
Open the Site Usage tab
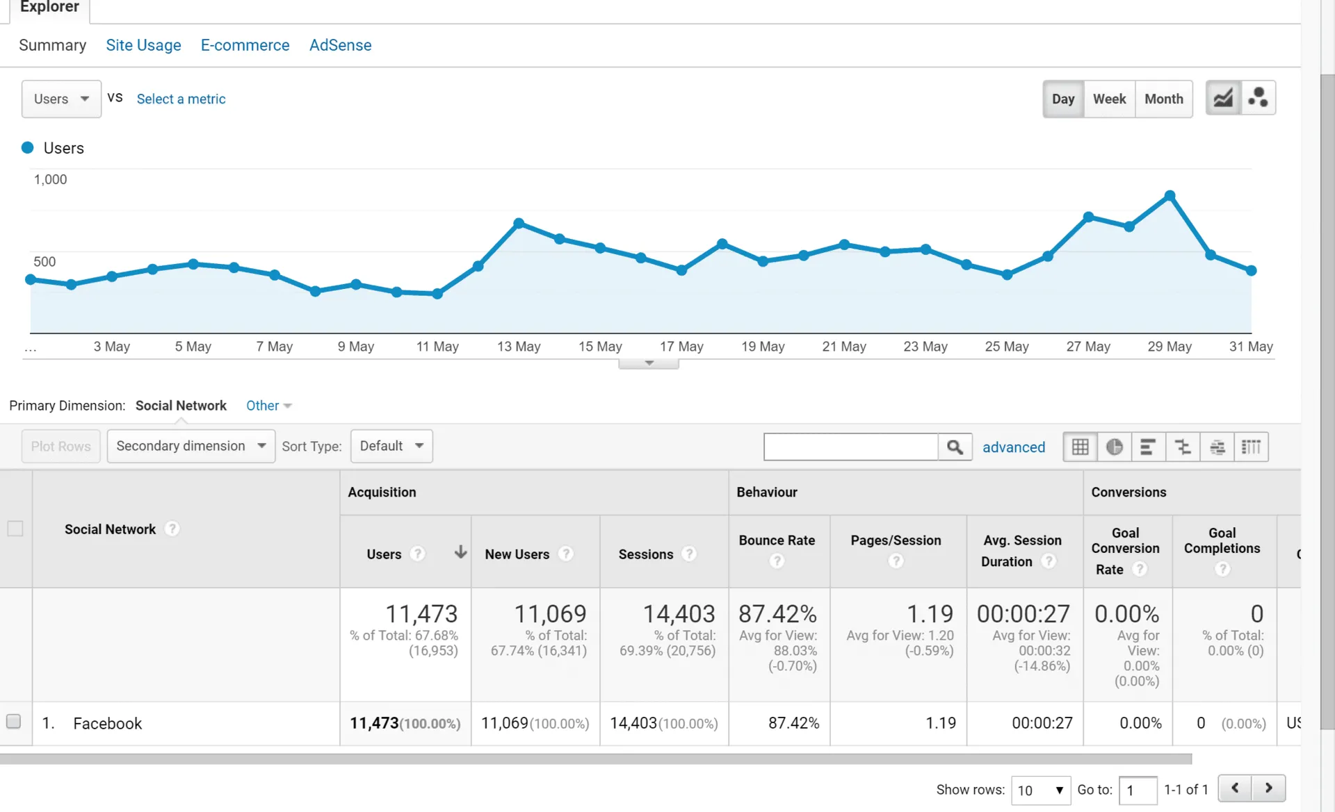143,45
